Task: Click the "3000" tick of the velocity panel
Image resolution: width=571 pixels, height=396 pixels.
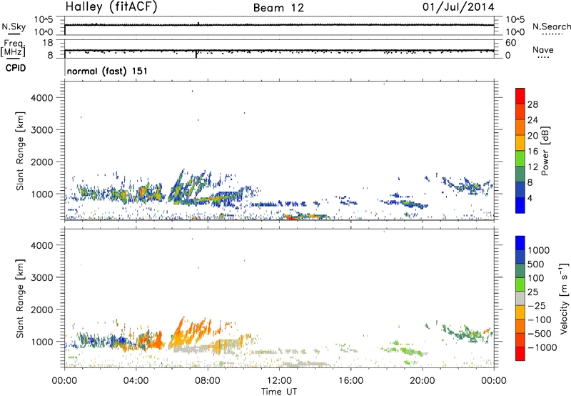Action: [x=42, y=277]
